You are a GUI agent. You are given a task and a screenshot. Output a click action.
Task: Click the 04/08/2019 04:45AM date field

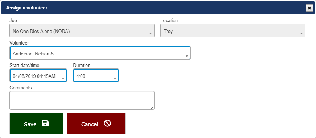pyautogui.click(x=38, y=75)
